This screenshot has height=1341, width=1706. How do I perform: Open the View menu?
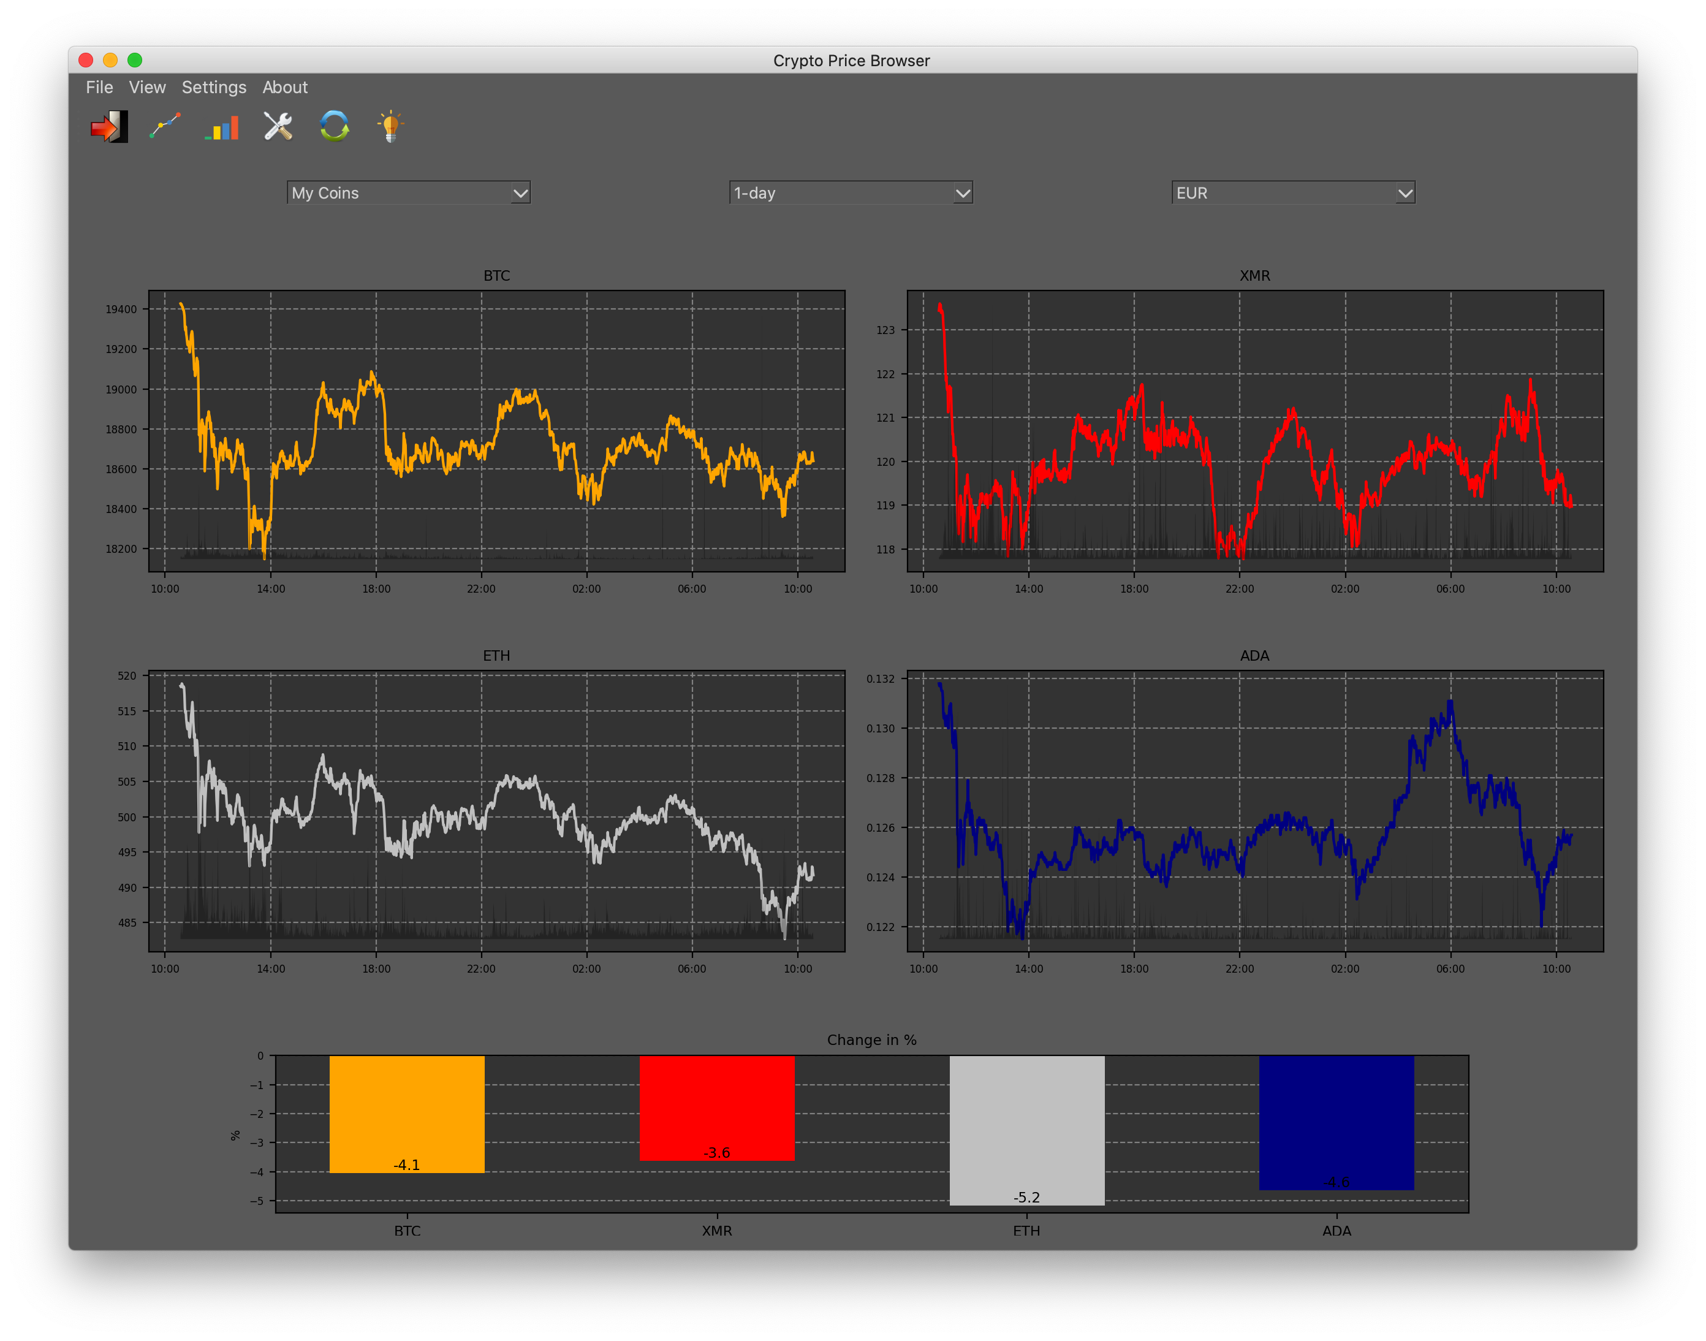click(x=147, y=87)
